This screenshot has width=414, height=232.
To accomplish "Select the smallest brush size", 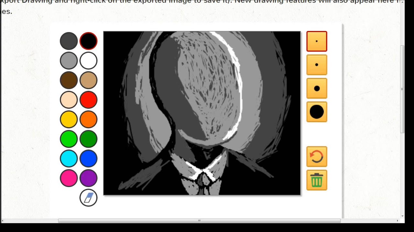I will tap(317, 41).
